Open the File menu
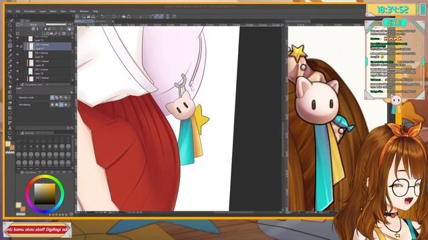Image resolution: width=428 pixels, height=240 pixels. (x=9, y=11)
